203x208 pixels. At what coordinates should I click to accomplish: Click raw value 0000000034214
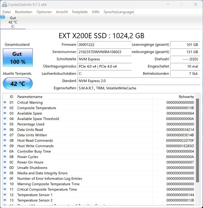tap(180, 130)
